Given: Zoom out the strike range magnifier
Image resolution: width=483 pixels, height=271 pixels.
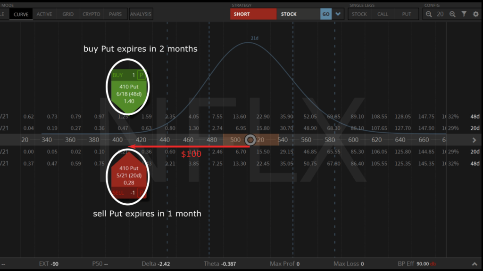Looking at the screenshot, I should [428, 14].
